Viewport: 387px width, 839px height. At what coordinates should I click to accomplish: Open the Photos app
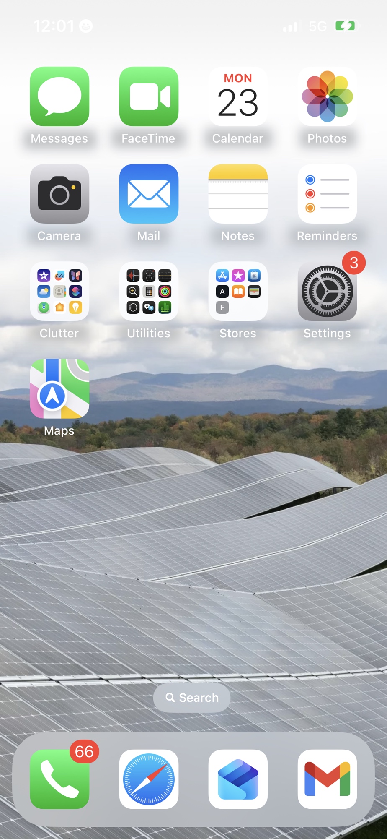pos(327,96)
